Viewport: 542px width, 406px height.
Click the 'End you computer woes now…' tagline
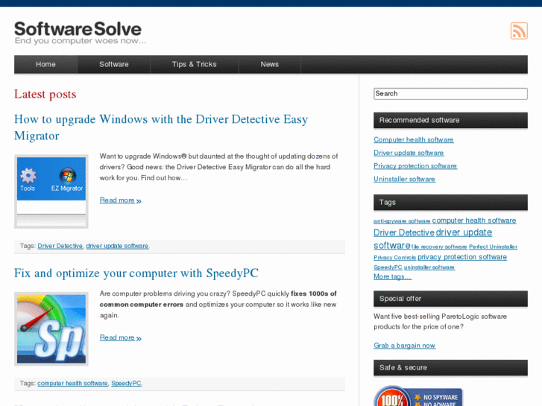81,41
